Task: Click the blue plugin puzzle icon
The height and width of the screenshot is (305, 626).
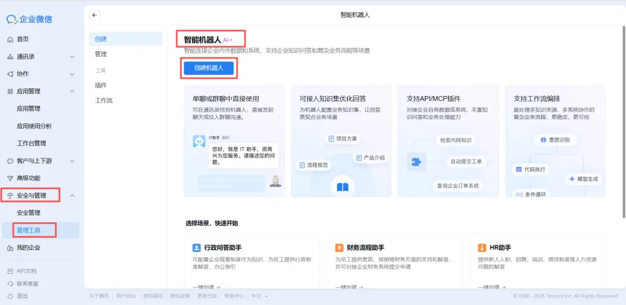Action: (416, 162)
